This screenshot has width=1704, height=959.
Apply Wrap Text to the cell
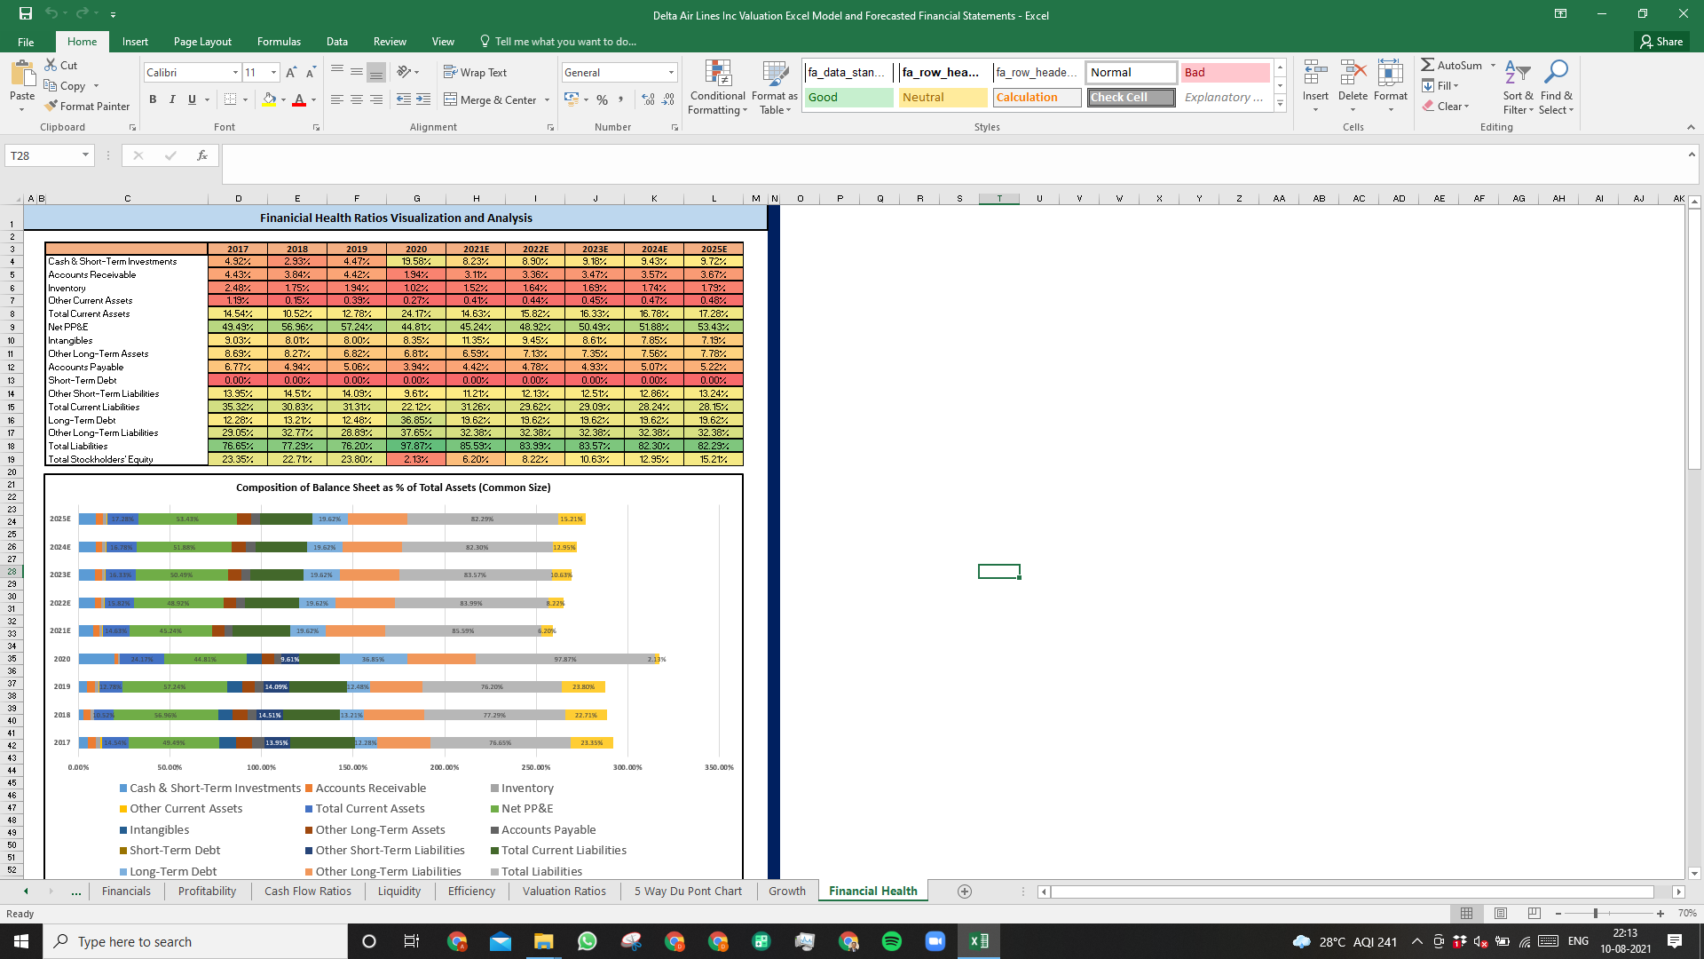475,72
